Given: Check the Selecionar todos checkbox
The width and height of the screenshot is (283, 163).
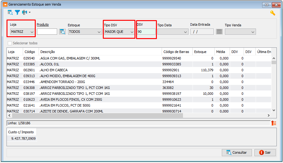Looking at the screenshot, I should coord(10,43).
